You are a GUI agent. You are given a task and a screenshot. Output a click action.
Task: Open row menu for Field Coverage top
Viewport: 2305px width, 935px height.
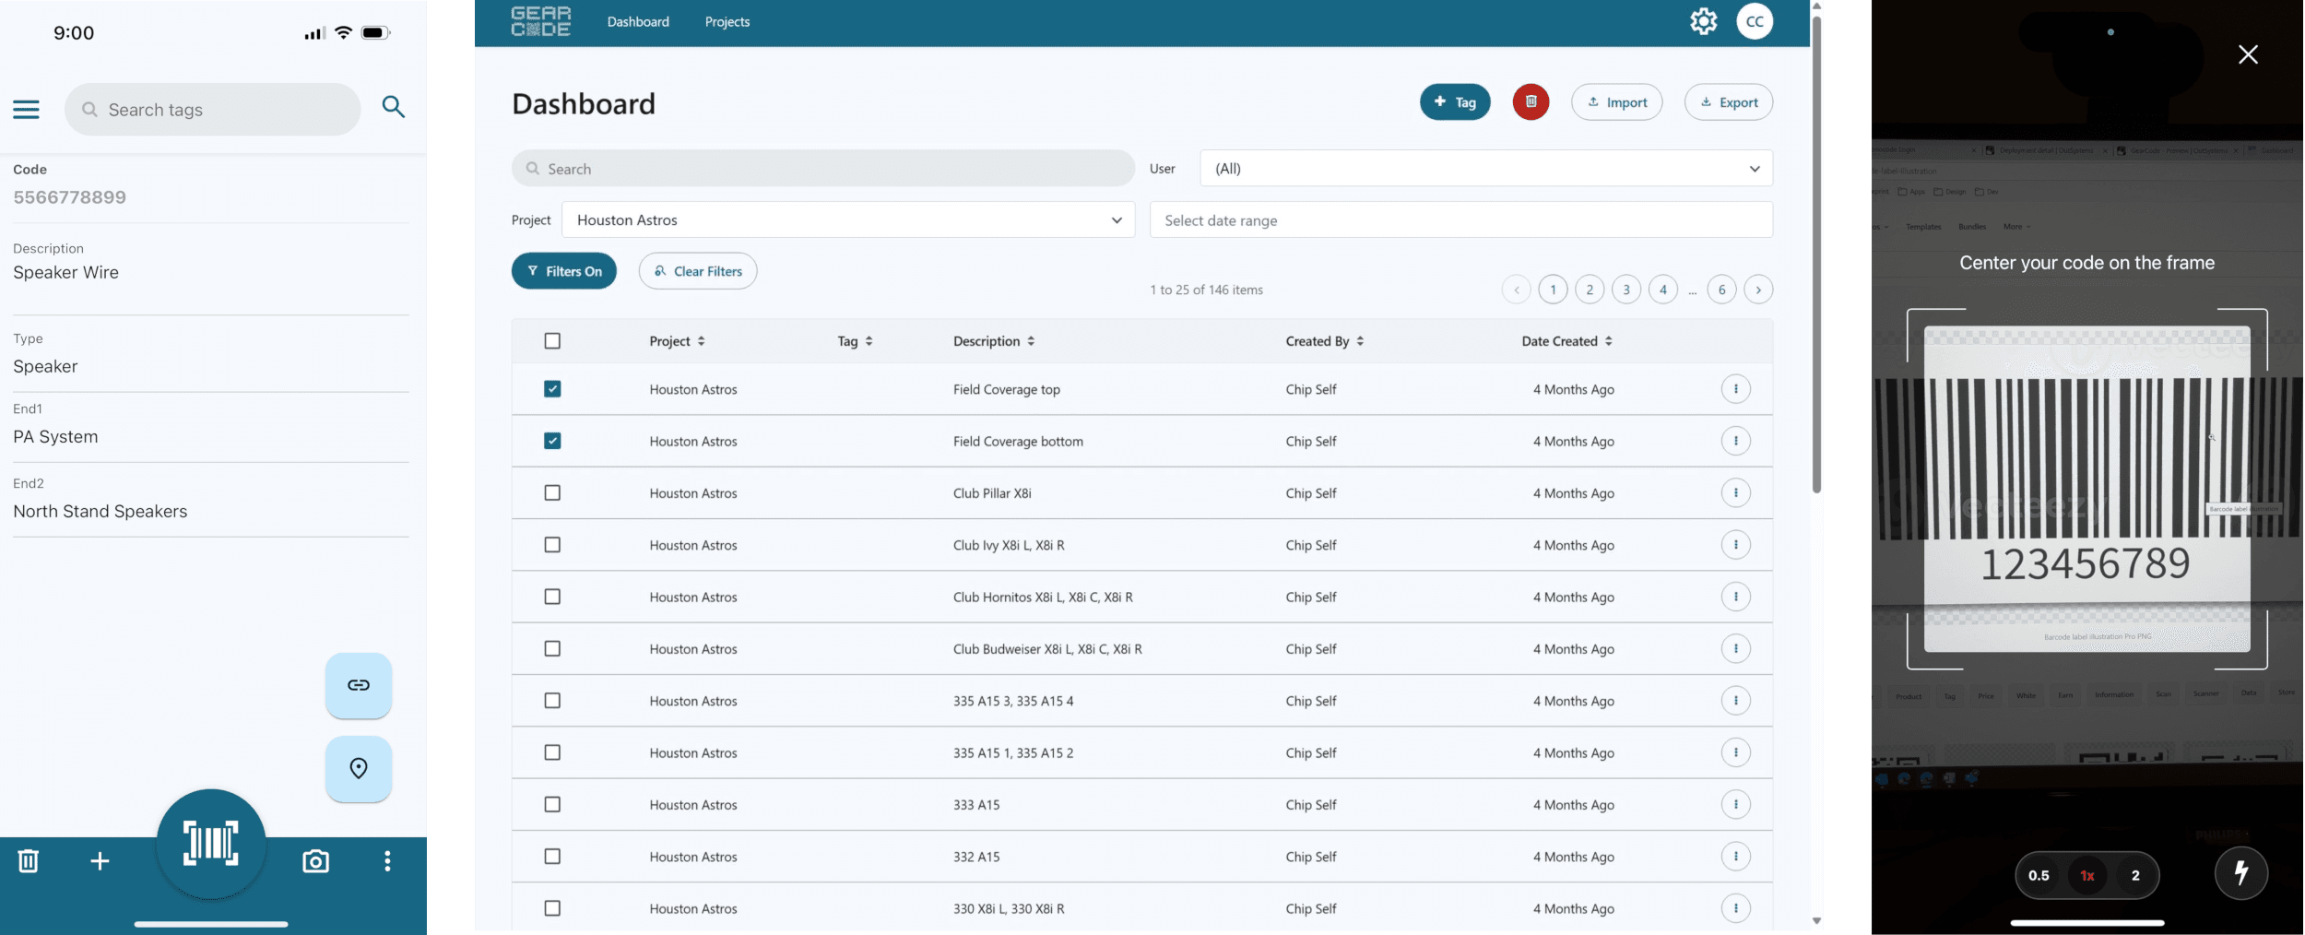pyautogui.click(x=1735, y=389)
